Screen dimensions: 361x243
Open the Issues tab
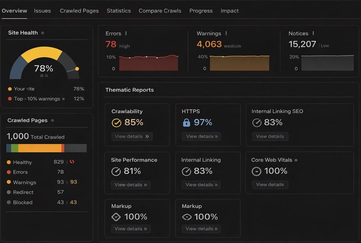(42, 11)
